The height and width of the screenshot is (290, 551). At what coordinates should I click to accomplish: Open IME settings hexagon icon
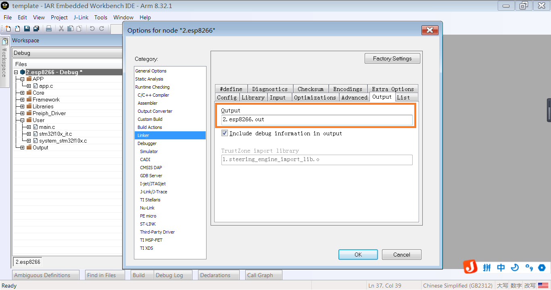pyautogui.click(x=542, y=267)
